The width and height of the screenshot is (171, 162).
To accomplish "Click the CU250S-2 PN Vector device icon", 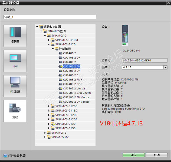I will (60, 97).
